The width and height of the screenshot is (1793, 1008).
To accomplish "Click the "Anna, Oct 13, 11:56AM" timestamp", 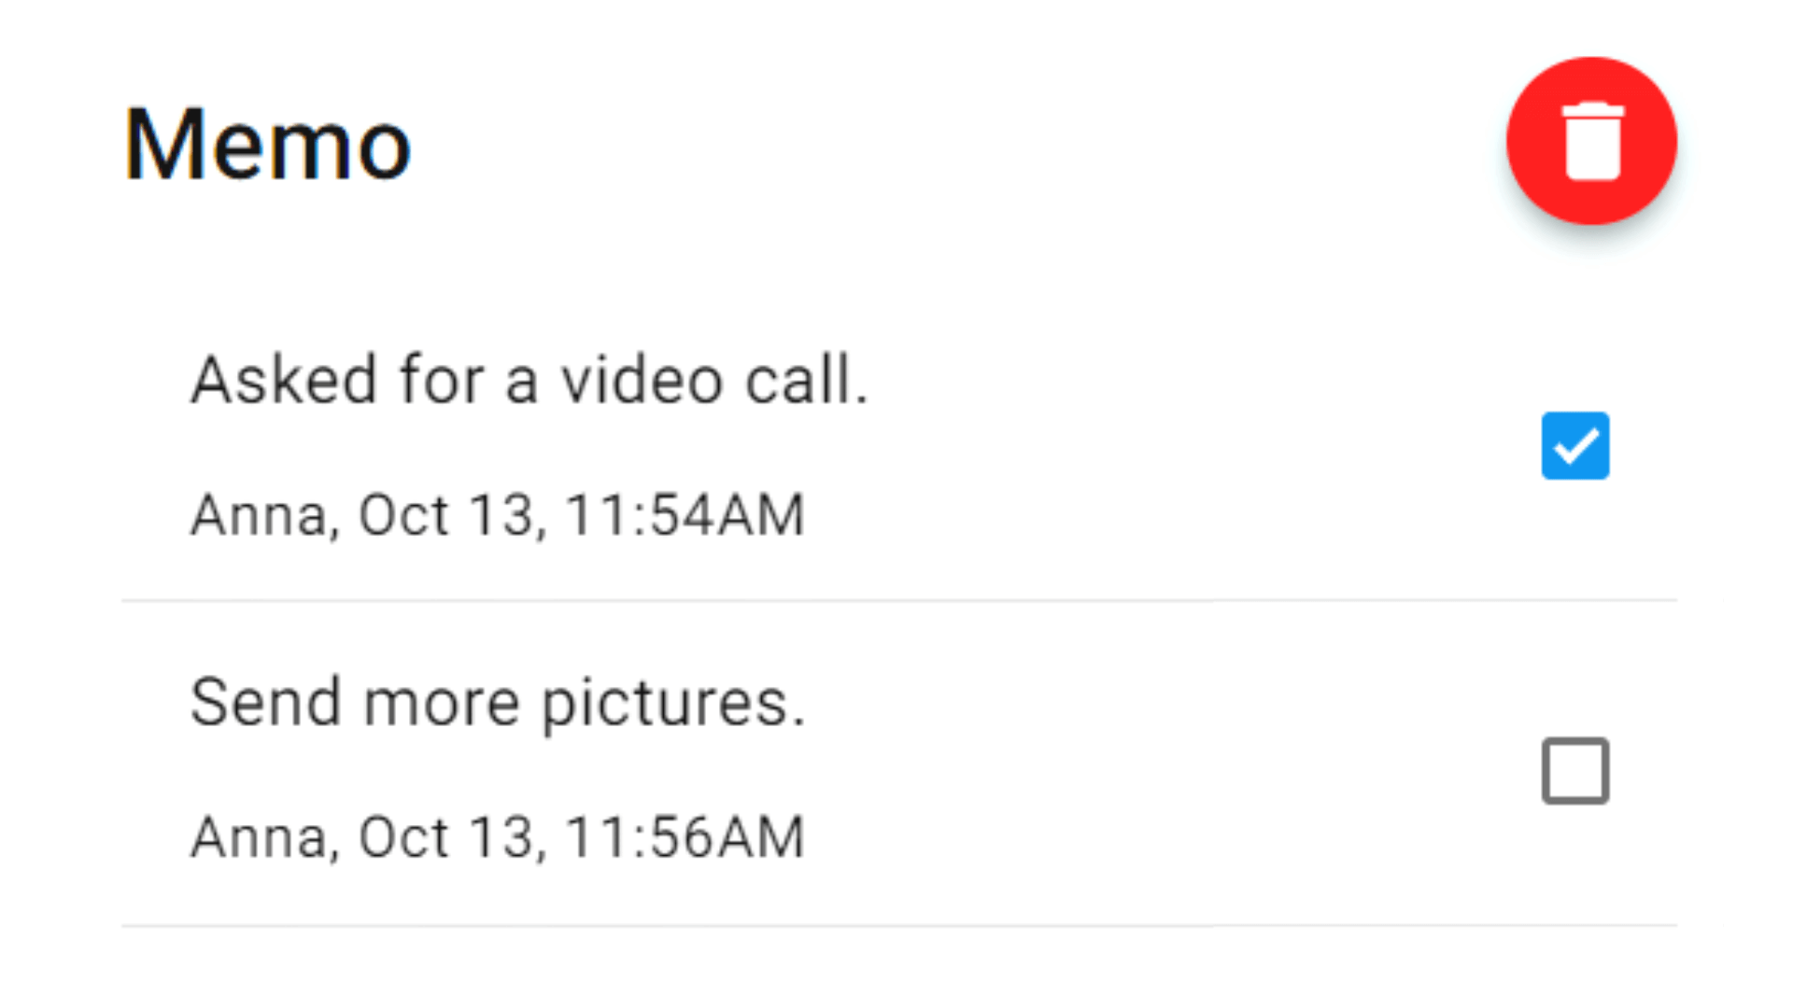I will point(498,836).
